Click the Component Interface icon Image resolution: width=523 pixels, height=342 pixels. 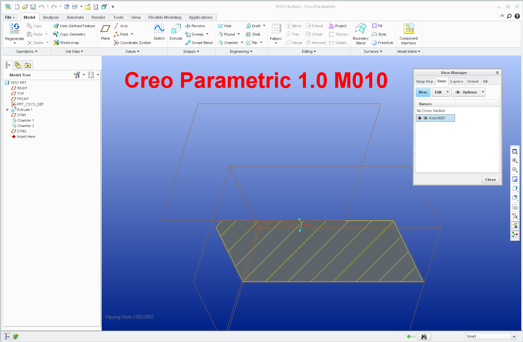[x=409, y=29]
